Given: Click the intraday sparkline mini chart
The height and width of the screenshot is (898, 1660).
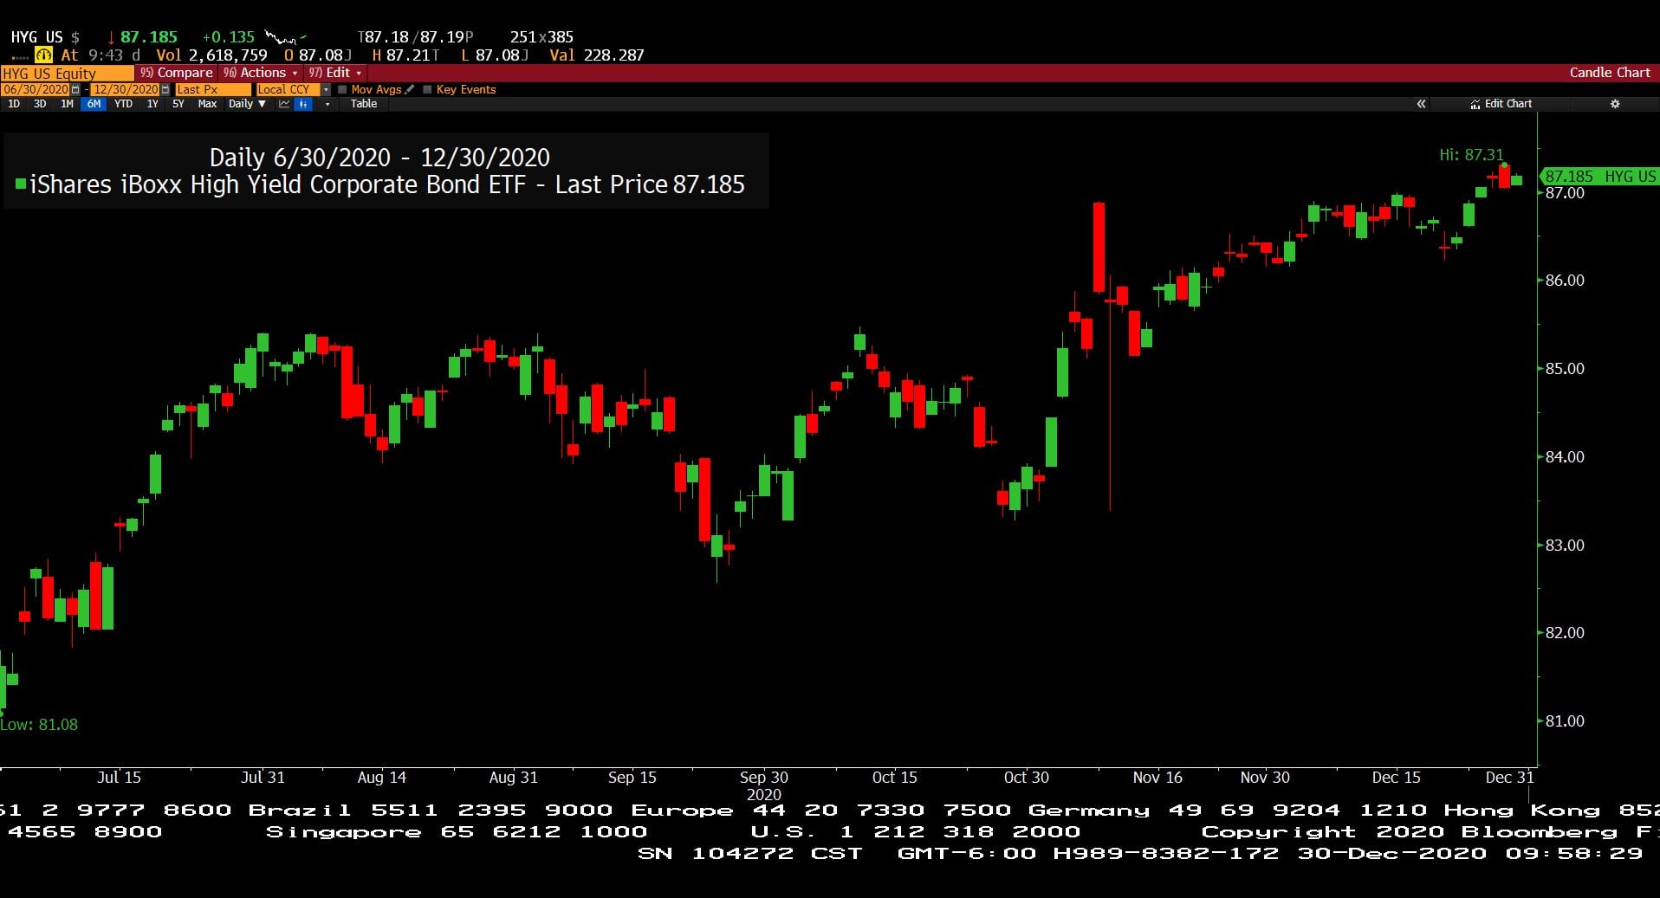Looking at the screenshot, I should 284,37.
